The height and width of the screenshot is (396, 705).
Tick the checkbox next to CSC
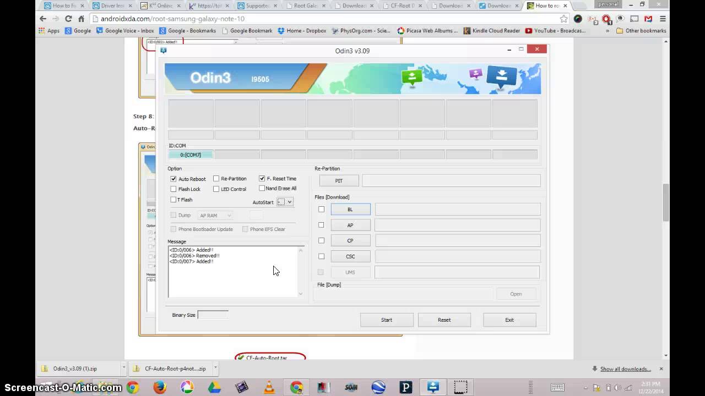click(x=321, y=256)
